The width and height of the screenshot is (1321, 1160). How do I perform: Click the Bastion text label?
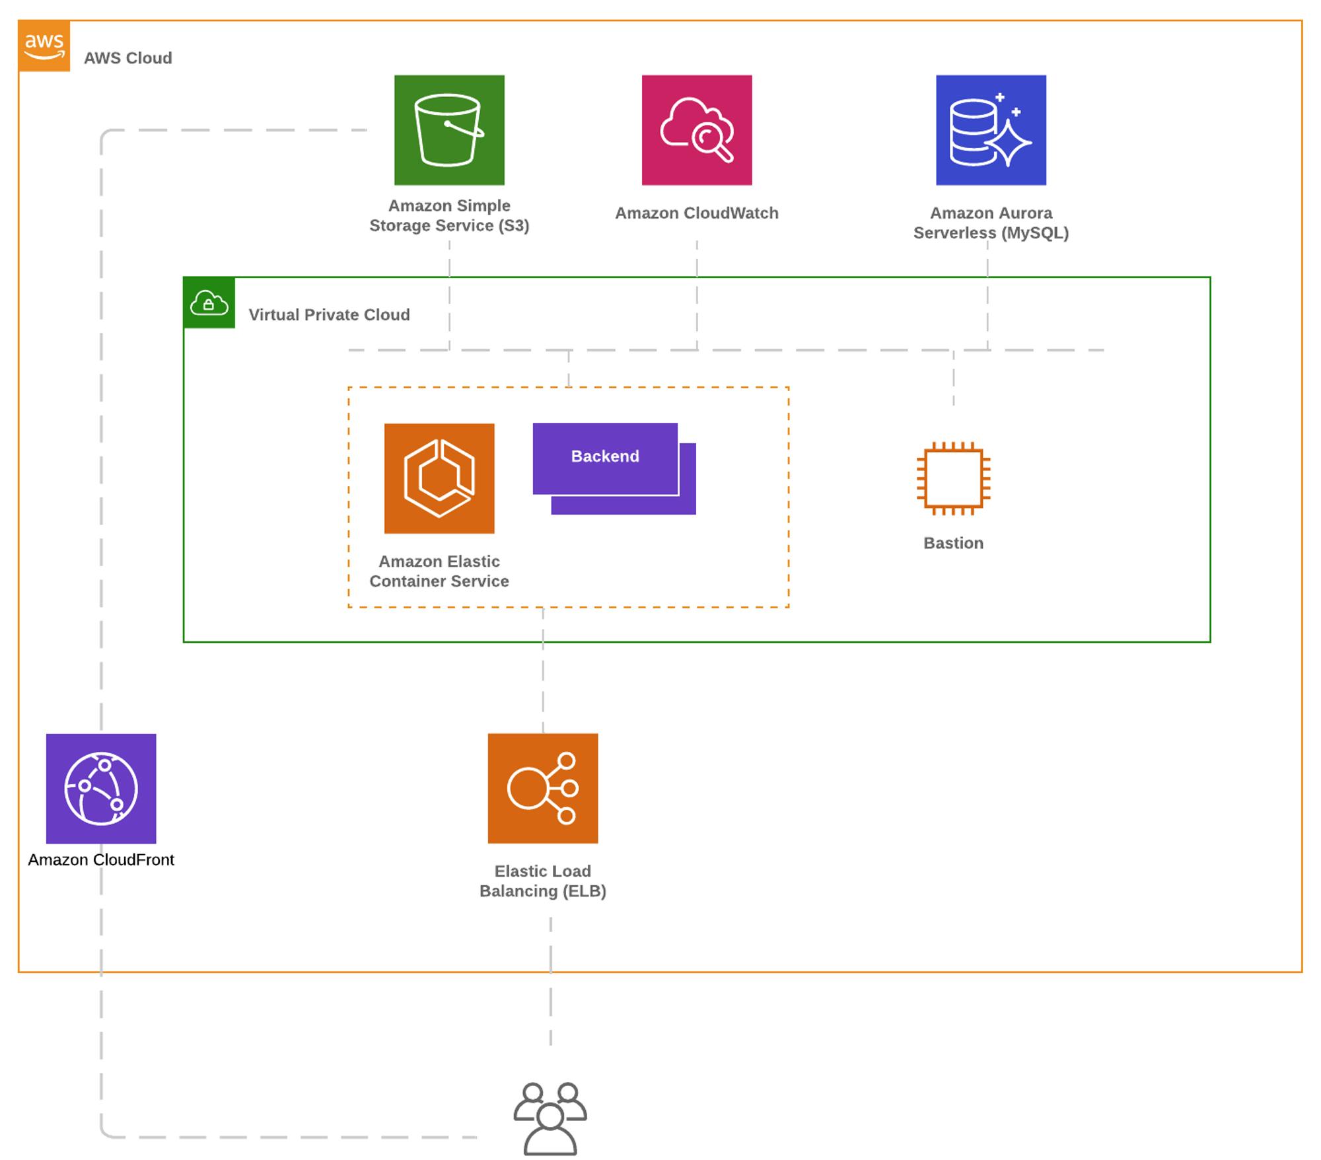[x=953, y=543]
